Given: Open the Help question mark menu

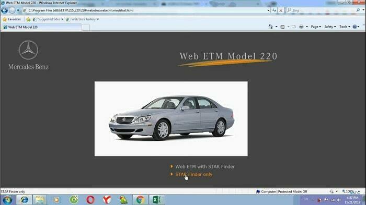Looking at the screenshot, I should (356, 27).
